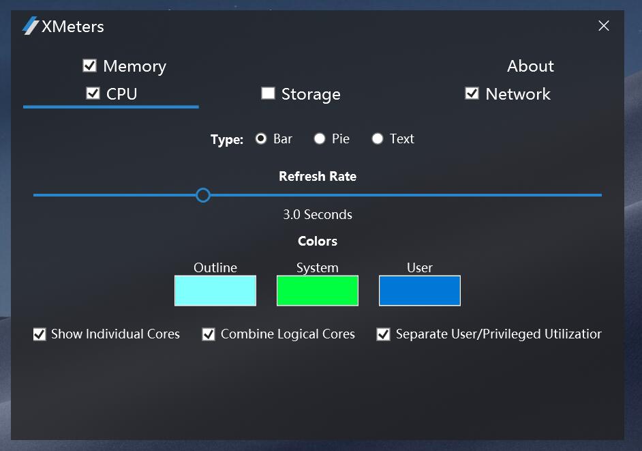Screen dimensions: 642x451
Task: Click the Refresh Rate slider handle
Action: [x=203, y=195]
